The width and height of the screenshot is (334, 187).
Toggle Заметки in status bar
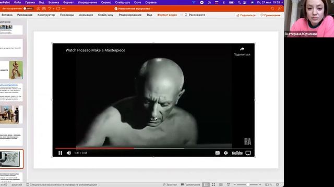[170, 185]
